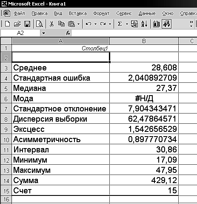Viewport: 197px width, 204px height.
Task: Select the selected empty cell A2
Action: 61,57
